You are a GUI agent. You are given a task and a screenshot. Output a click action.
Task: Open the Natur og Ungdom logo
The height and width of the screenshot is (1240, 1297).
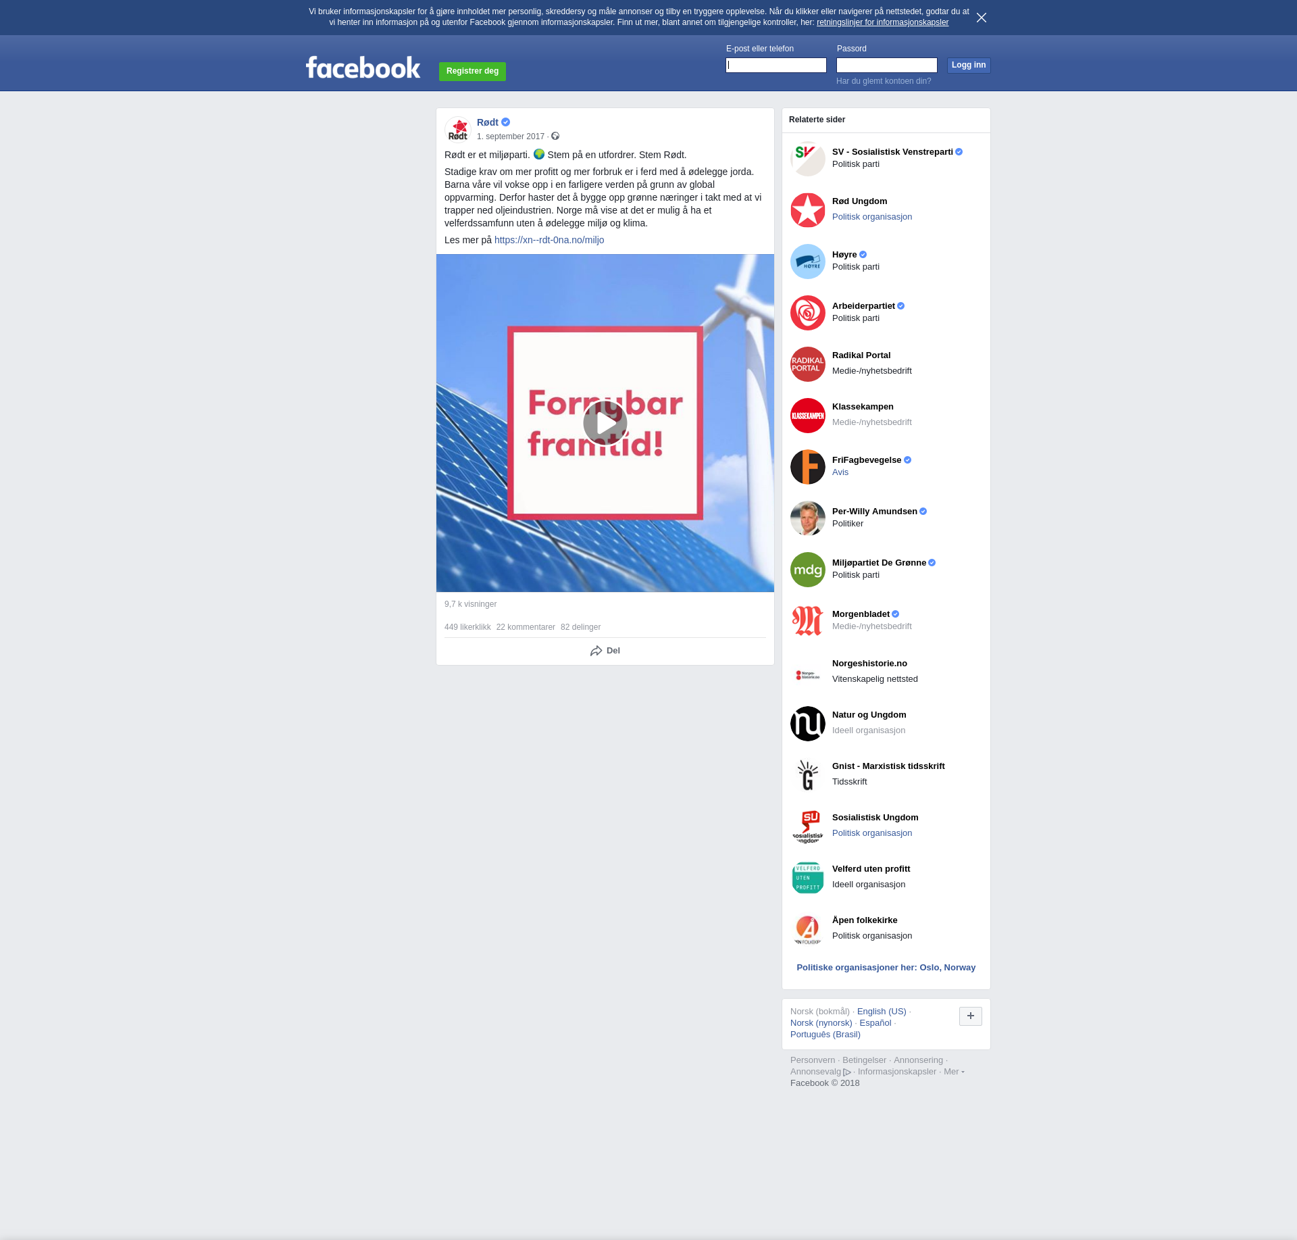click(807, 724)
